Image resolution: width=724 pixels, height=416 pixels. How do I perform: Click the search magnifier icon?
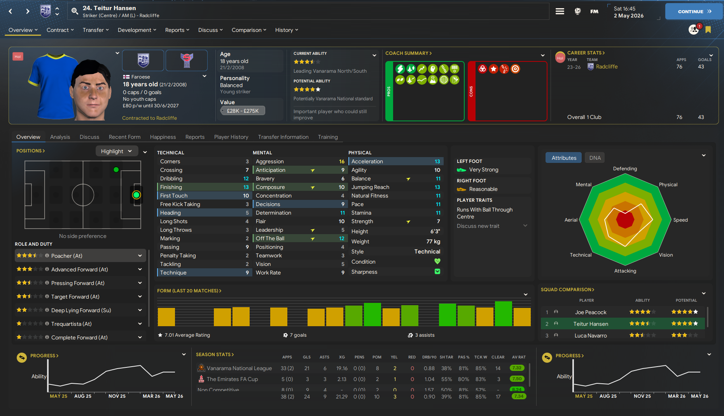[75, 11]
